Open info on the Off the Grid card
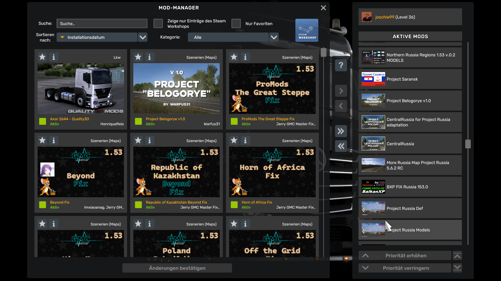Screen dimensions: 501x281 [x=245, y=224]
